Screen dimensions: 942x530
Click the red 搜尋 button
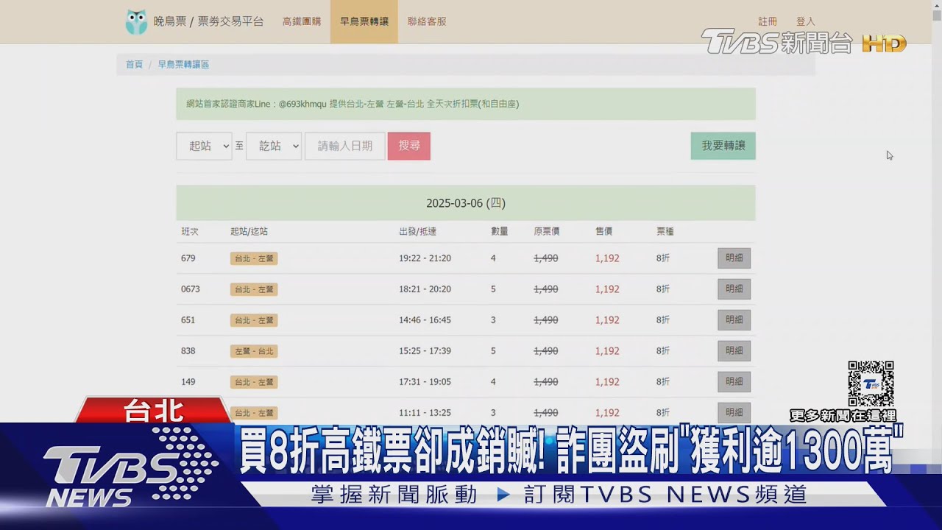tap(409, 146)
